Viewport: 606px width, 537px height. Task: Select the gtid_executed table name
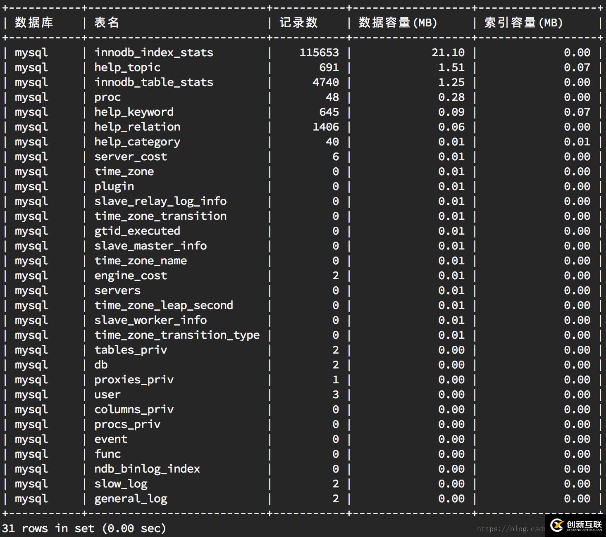(x=137, y=231)
